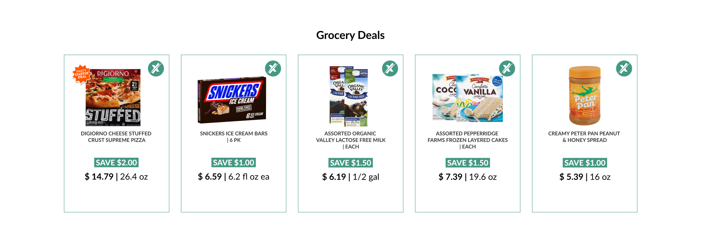Click the SAVE $1.50 label on milk

click(x=351, y=163)
